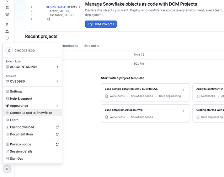Open the grid apps icon in left sidebar
The image size is (224, 177).
[7, 7]
